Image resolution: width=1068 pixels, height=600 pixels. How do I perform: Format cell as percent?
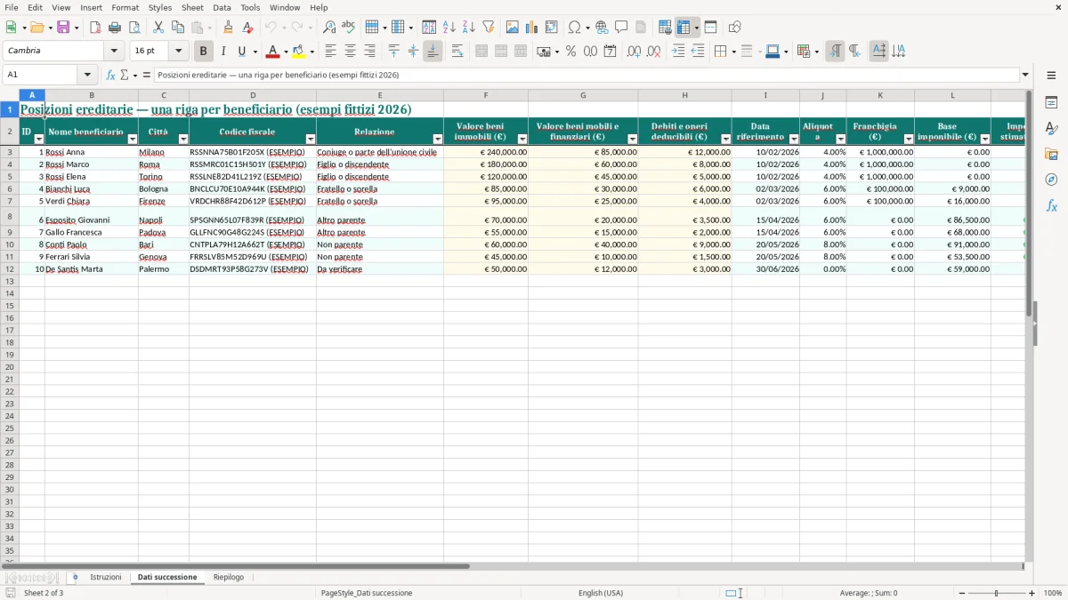click(570, 52)
